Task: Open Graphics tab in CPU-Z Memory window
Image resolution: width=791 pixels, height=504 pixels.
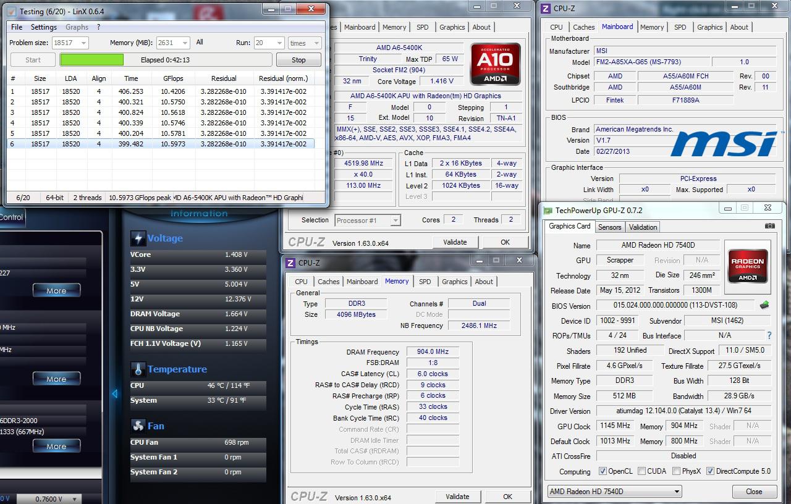Action: (455, 282)
